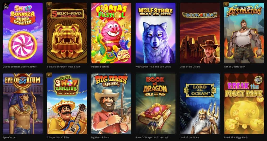Screen dimensions: 267x141
Task: Click the '5 Relics of Power: Hold & Win' title link
Action: [64, 67]
